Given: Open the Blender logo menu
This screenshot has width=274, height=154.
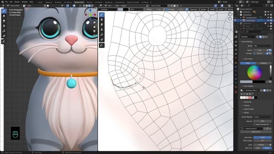Looking at the screenshot, I should pos(2,2).
